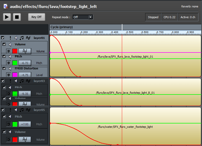Click the FMOD event icon in title
Image resolution: width=202 pixels, height=146 pixels.
[x=6, y=7]
